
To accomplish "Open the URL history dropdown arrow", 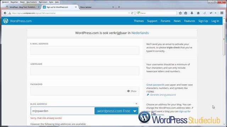I will (129, 13).
